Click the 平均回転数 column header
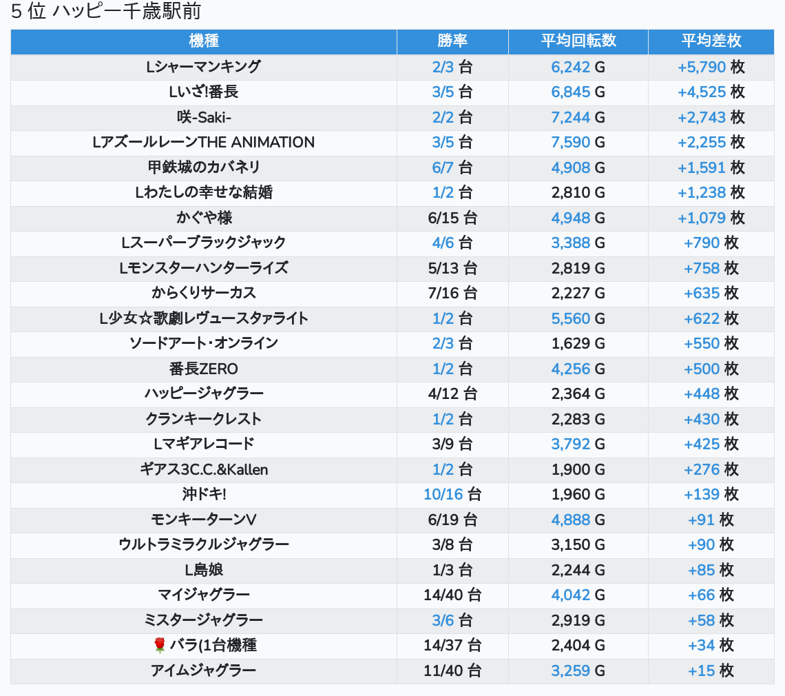This screenshot has height=696, width=785. [578, 41]
